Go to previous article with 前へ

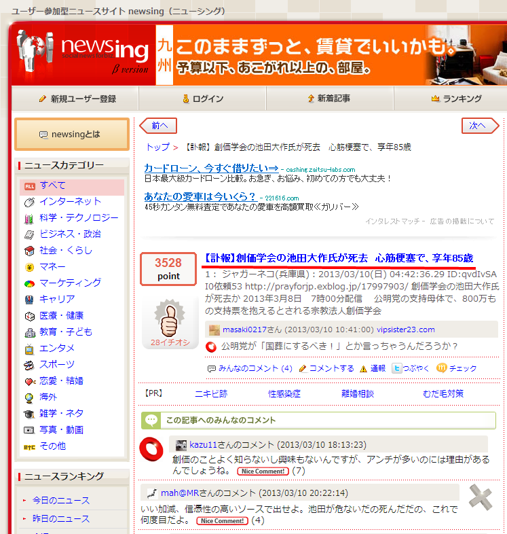click(158, 126)
